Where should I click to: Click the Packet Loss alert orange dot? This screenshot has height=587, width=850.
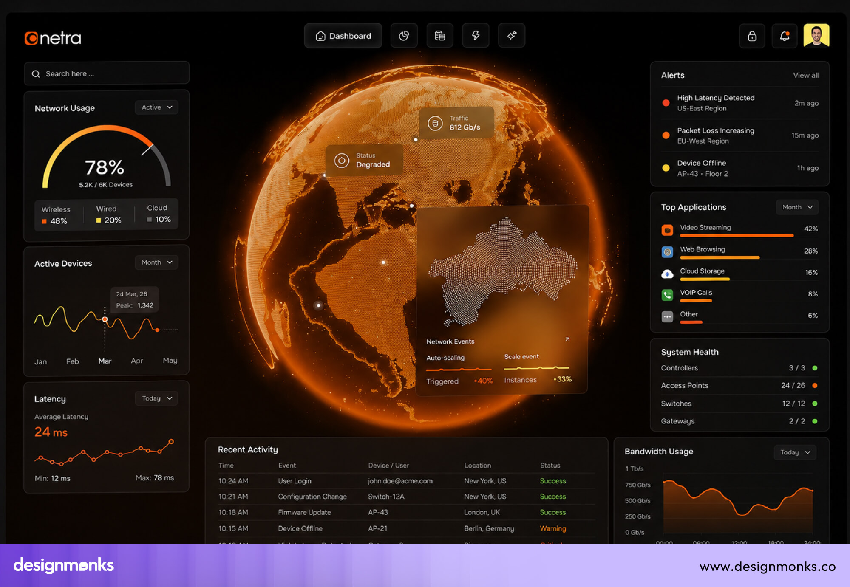pos(666,135)
